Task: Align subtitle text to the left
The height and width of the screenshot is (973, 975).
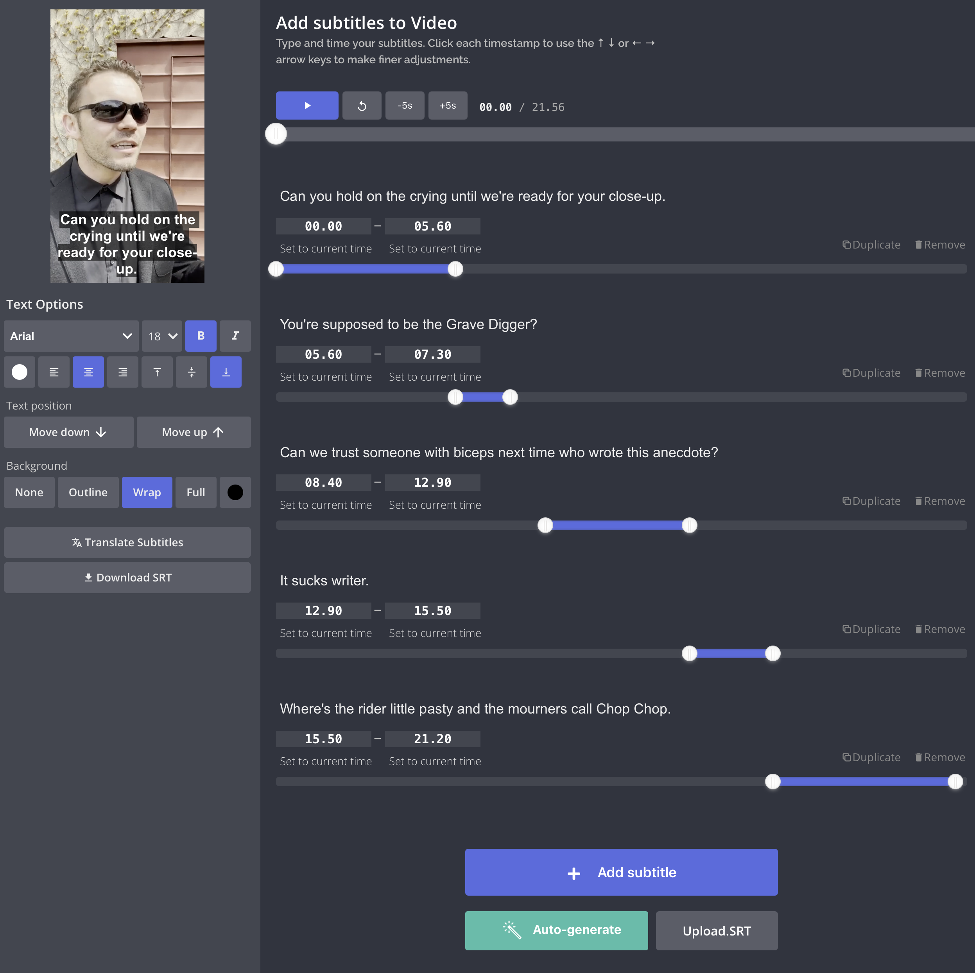Action: [x=54, y=372]
